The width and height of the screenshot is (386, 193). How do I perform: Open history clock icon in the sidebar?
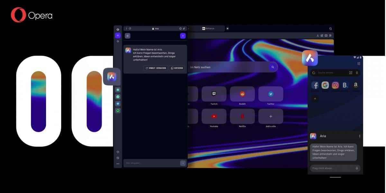coord(118,158)
